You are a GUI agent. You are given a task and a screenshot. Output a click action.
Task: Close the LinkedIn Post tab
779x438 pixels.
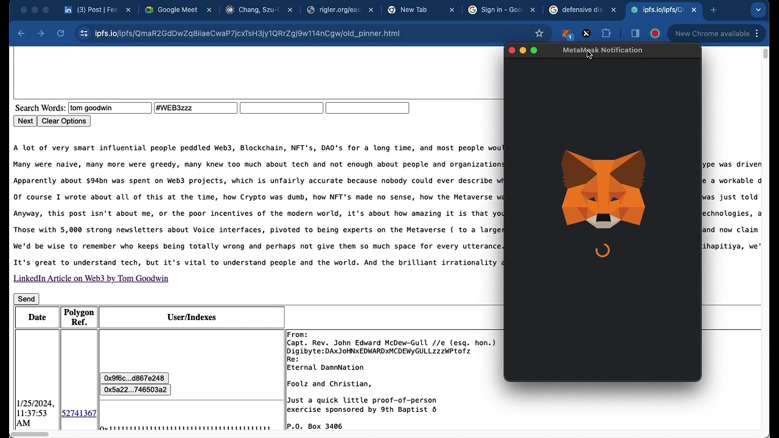point(128,10)
